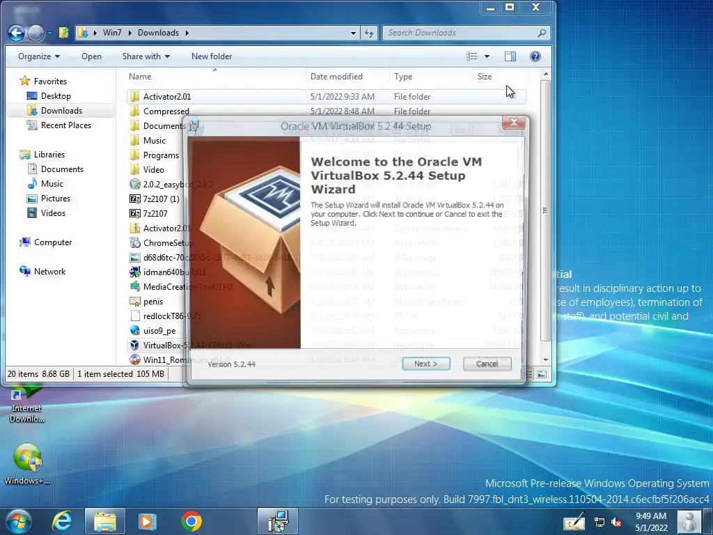Open the Organize menu
Screen dimensions: 713x535
click(x=39, y=56)
